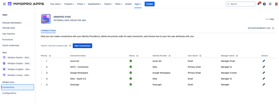Expand the Your work dropdown
Viewport: 279px width, 104px height.
pos(56,4)
